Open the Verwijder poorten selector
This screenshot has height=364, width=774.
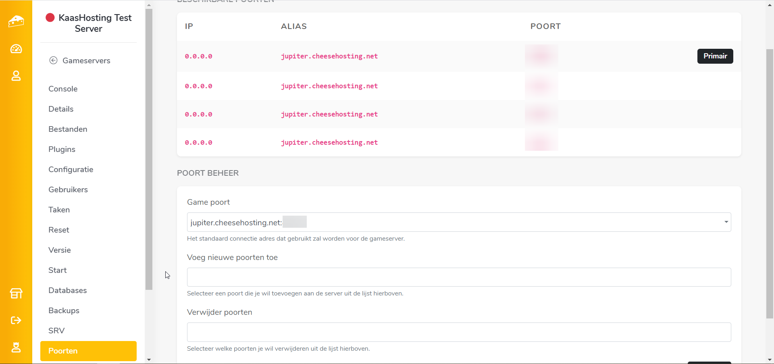[459, 332]
